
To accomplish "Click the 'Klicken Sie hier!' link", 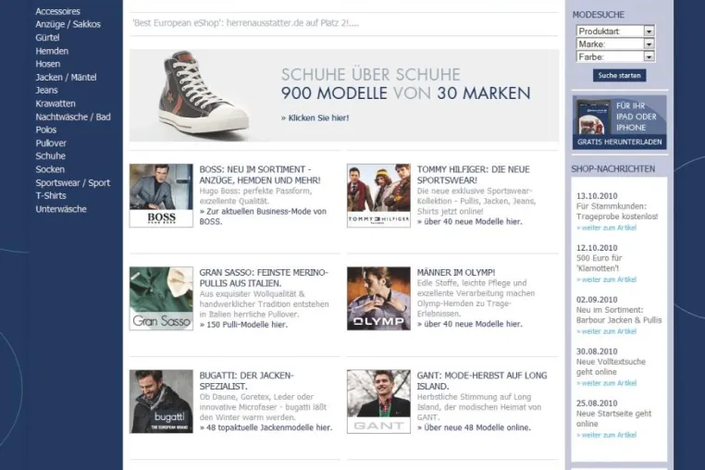I will point(315,117).
